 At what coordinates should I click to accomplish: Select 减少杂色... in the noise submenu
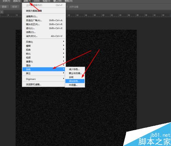75,69
